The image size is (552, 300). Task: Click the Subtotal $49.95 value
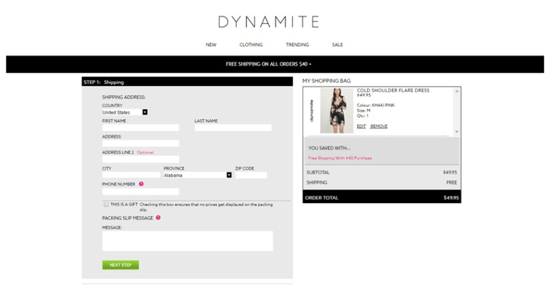pyautogui.click(x=450, y=172)
